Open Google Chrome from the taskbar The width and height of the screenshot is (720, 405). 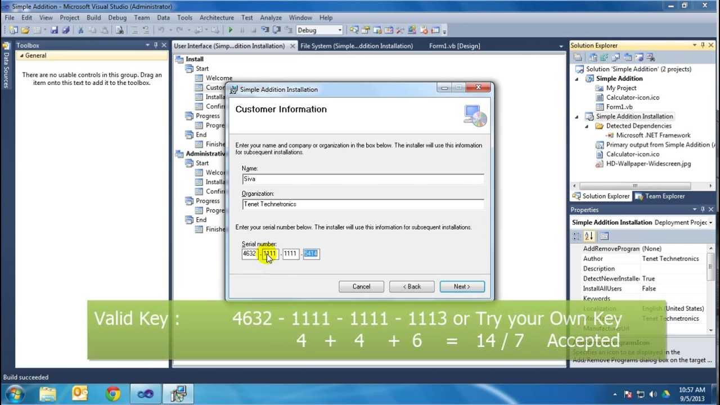point(113,393)
